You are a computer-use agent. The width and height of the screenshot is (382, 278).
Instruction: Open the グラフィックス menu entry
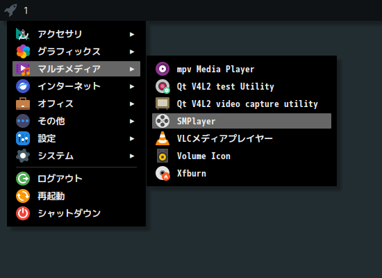click(x=76, y=51)
